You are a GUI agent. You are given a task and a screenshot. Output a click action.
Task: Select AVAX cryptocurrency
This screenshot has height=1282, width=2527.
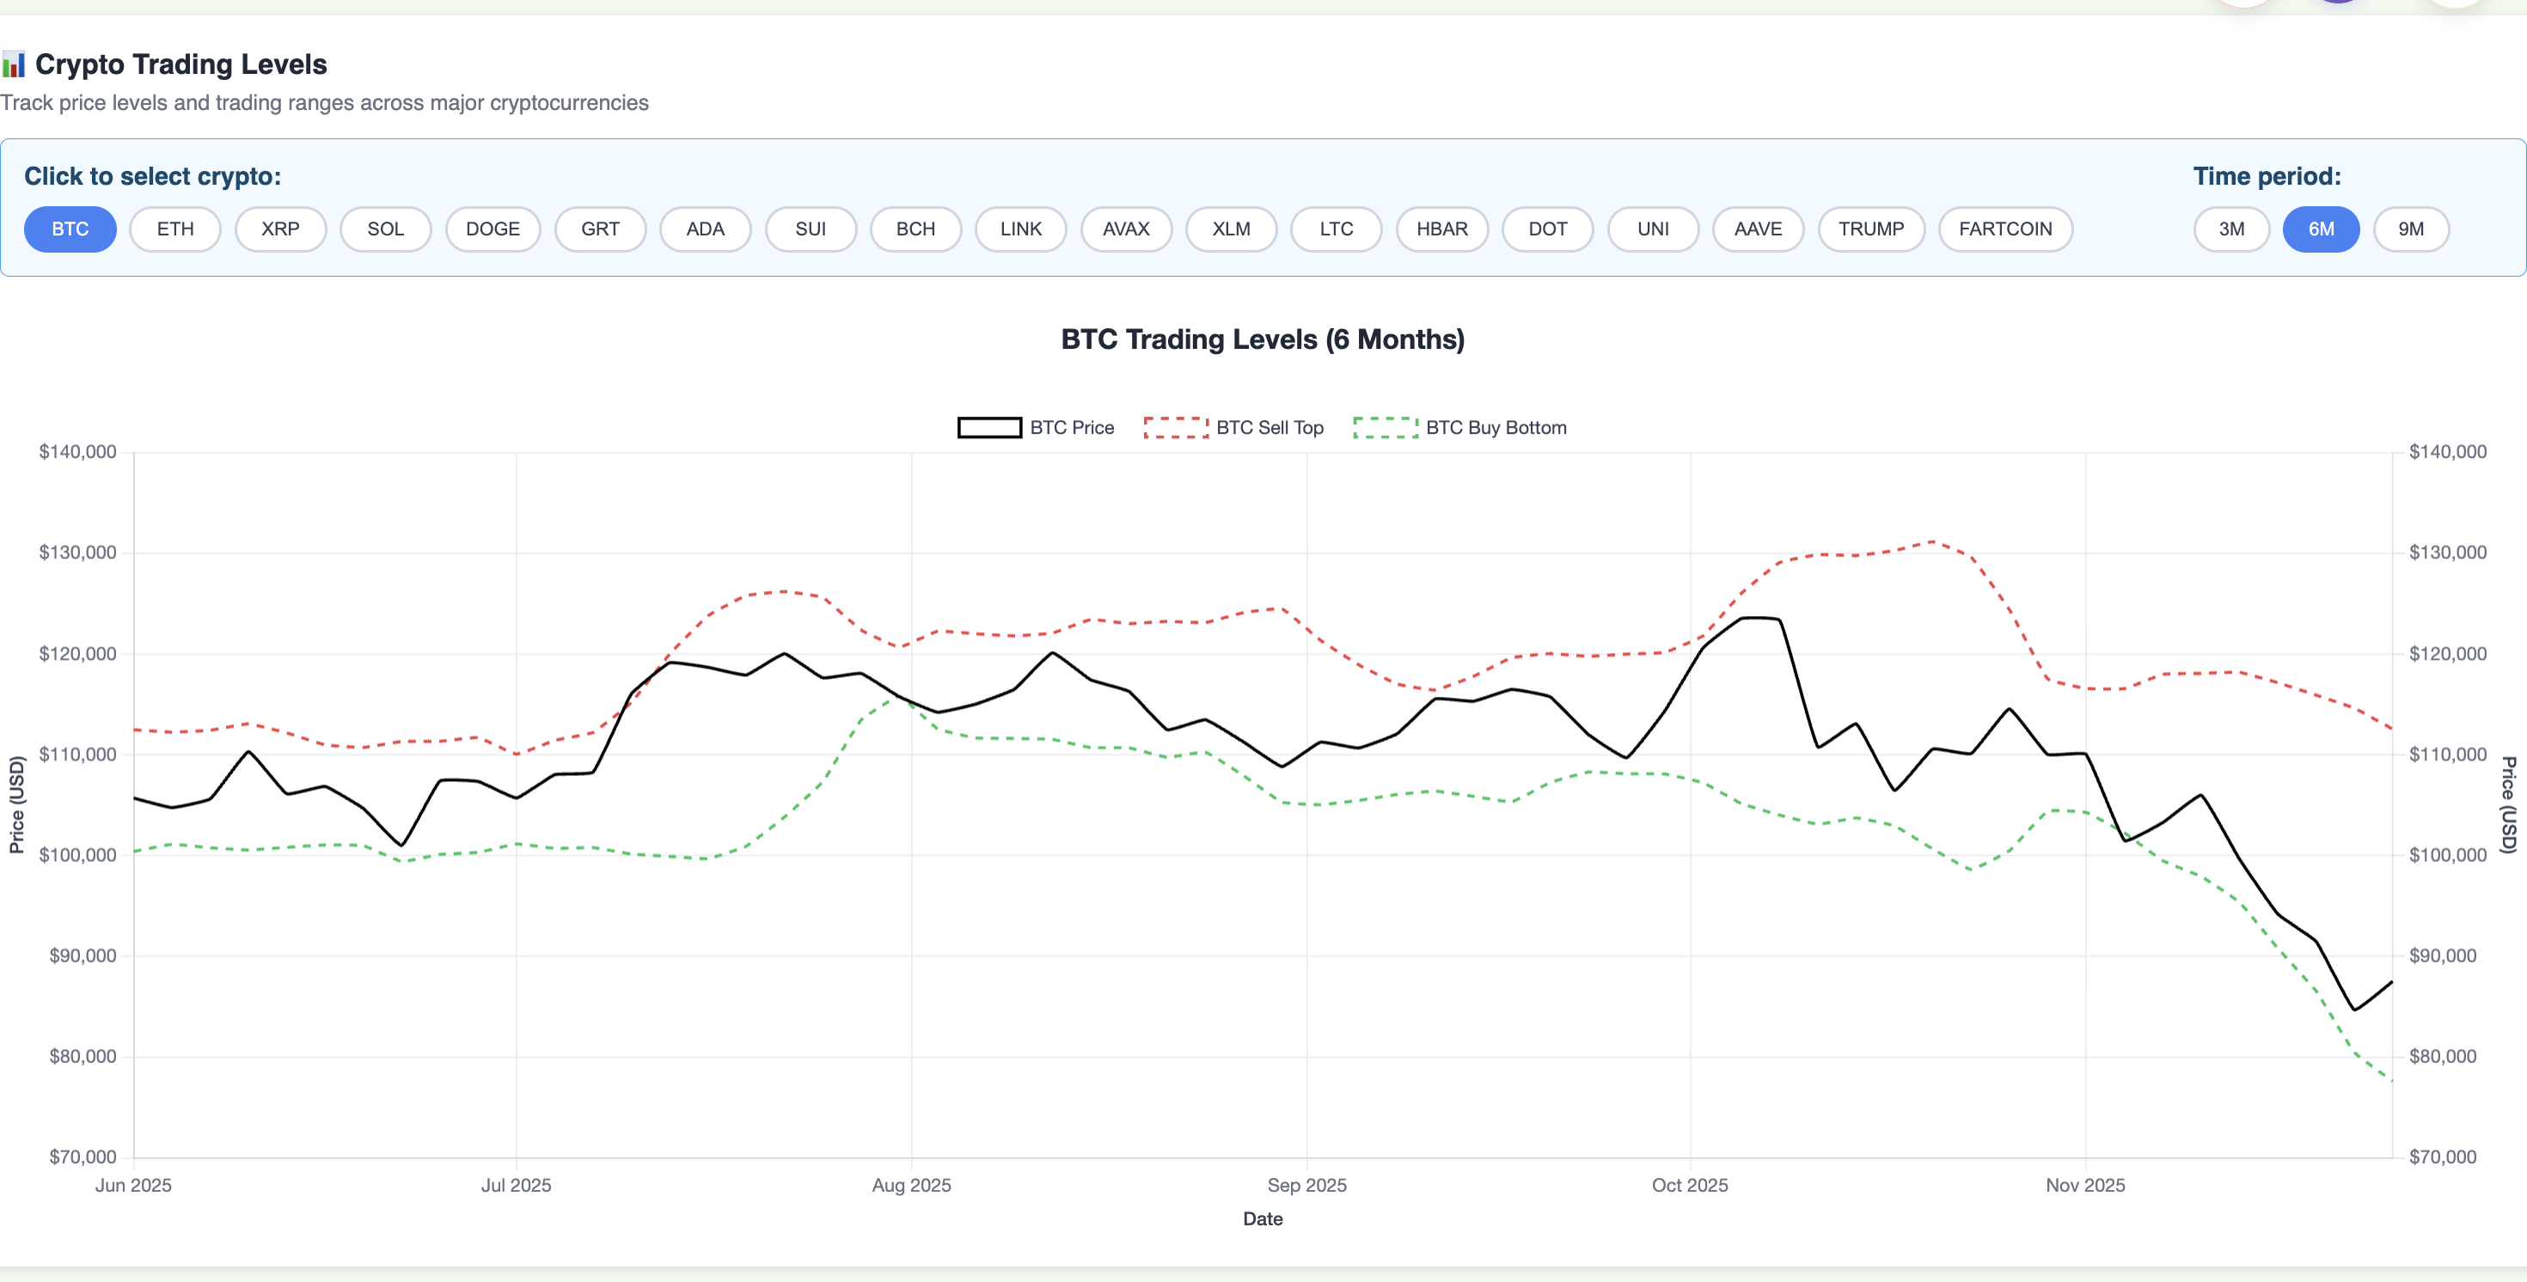tap(1125, 229)
